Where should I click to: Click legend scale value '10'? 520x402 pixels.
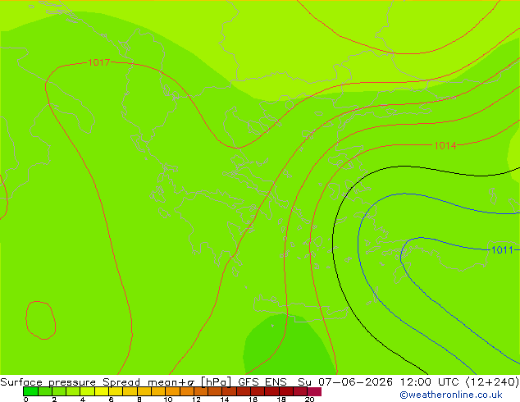click(x=168, y=400)
